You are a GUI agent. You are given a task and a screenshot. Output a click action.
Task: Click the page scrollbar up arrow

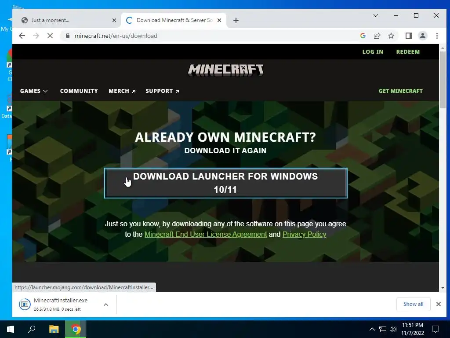[x=443, y=48]
